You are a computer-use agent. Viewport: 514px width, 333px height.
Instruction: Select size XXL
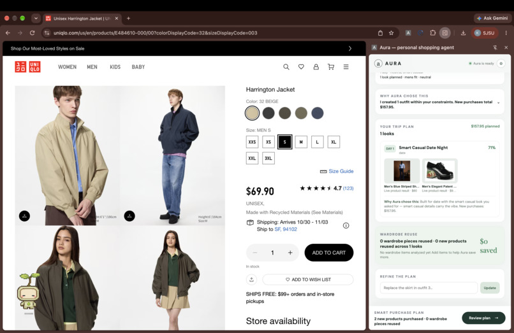252,158
